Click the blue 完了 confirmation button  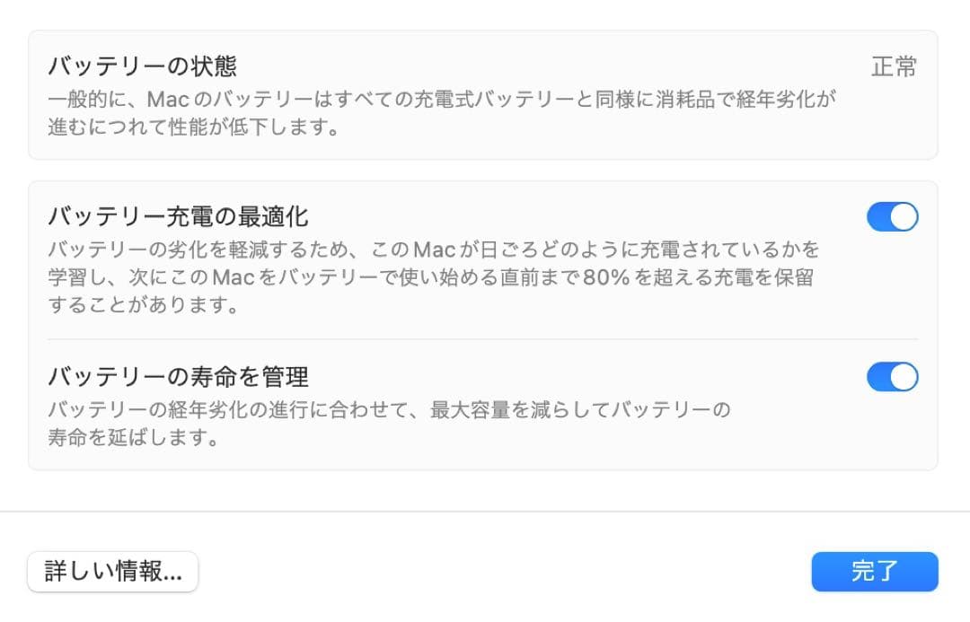click(874, 572)
